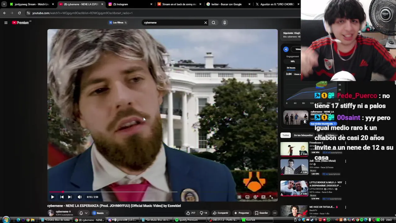The height and width of the screenshot is (223, 396).
Task: Switch to OBS 31.1.2 in taskbar
Action: point(224,220)
